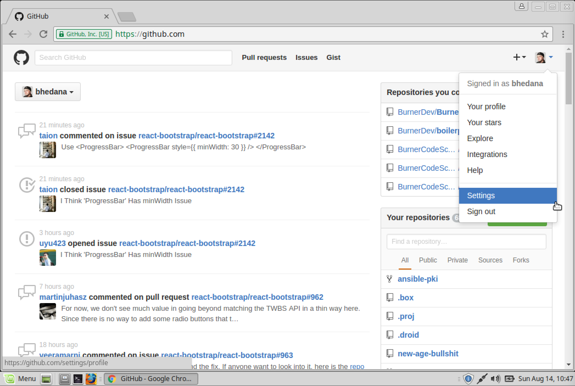Switch to the Sources repositories tab
Image resolution: width=575 pixels, height=386 pixels.
[490, 260]
